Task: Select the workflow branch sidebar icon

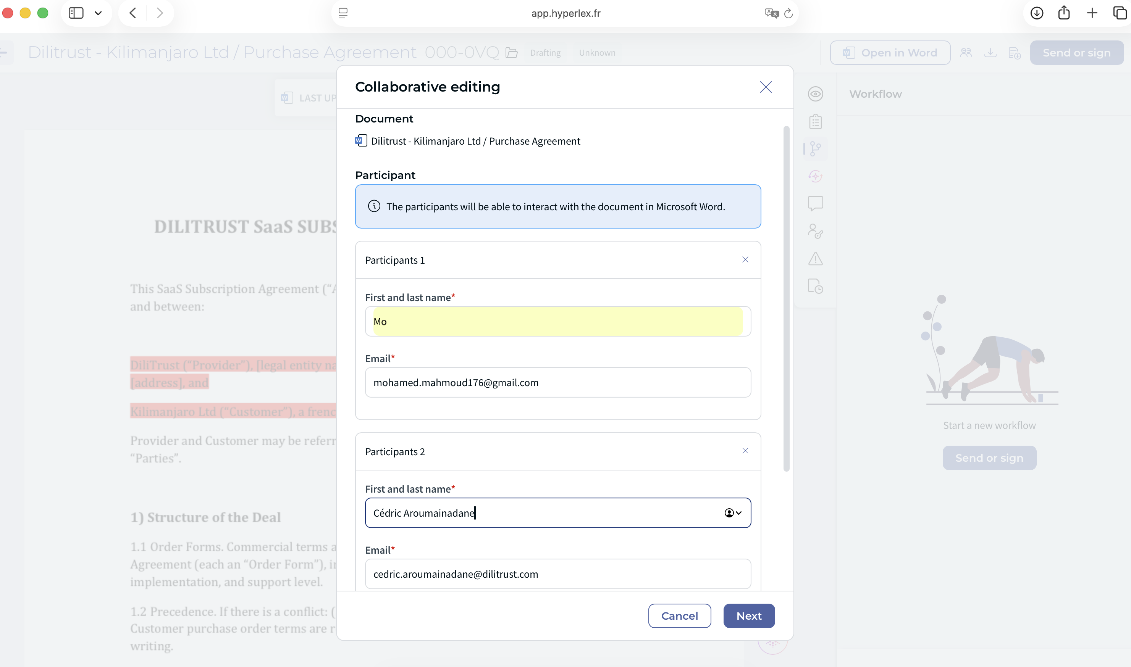Action: point(815,149)
